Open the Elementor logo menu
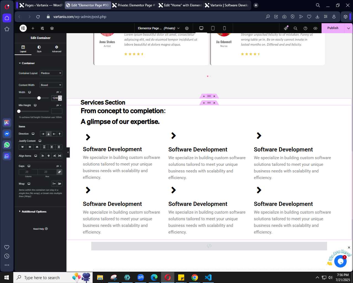This screenshot has width=353, height=283. tap(23, 28)
